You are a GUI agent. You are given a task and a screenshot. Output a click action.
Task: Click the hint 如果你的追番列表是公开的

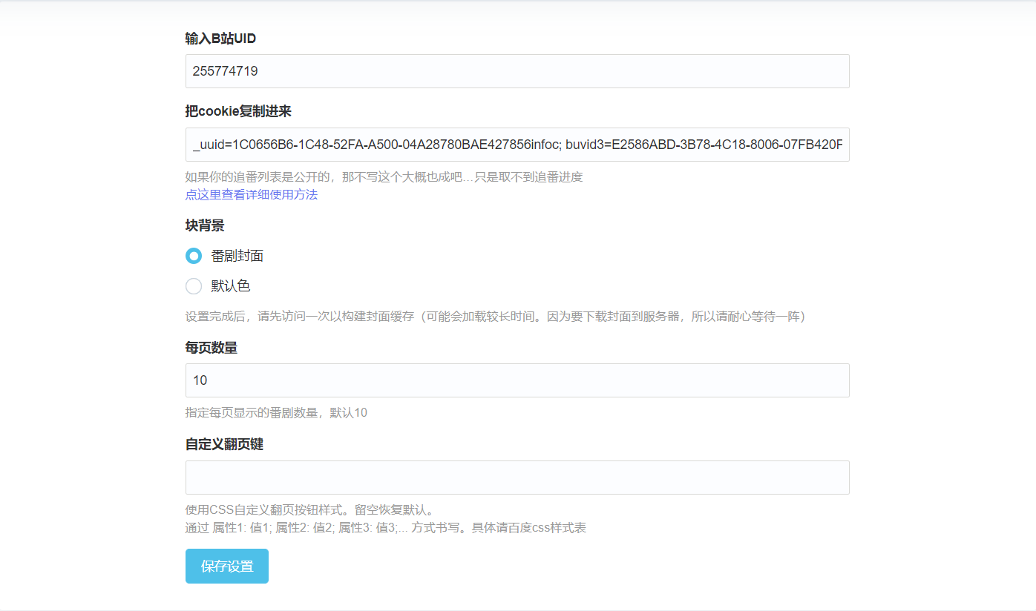[x=384, y=177]
